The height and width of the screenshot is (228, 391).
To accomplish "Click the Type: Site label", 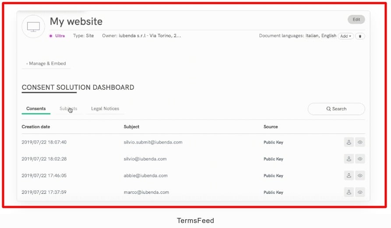I will [x=83, y=35].
